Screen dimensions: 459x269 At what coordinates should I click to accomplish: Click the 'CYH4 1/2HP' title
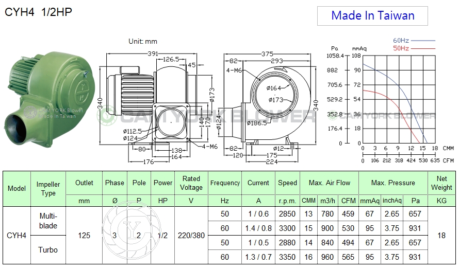point(38,12)
